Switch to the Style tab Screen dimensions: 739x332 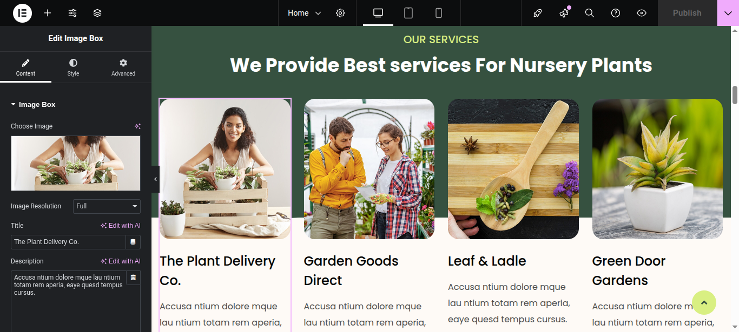[73, 67]
